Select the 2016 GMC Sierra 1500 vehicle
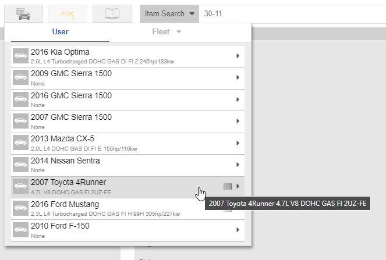This screenshot has width=386, height=260. pos(116,99)
